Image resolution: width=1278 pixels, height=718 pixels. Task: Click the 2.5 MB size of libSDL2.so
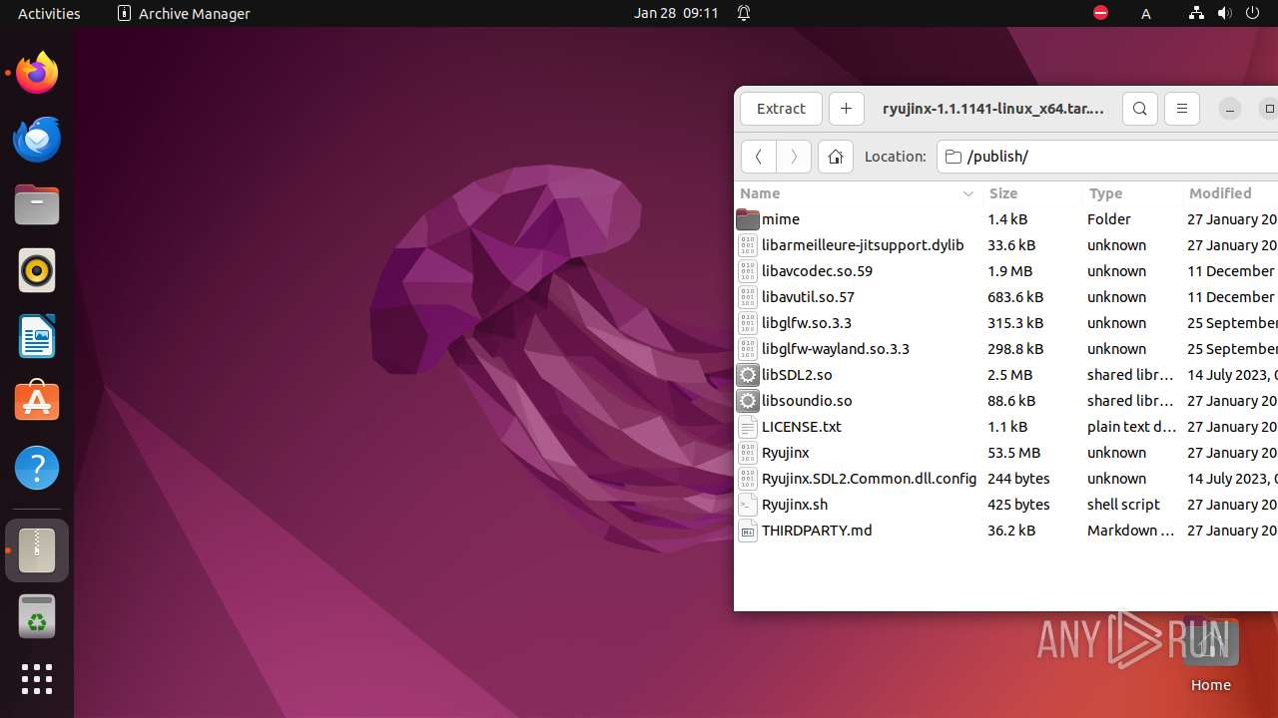tap(1009, 375)
